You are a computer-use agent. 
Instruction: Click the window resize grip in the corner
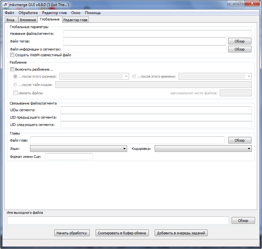258,245
